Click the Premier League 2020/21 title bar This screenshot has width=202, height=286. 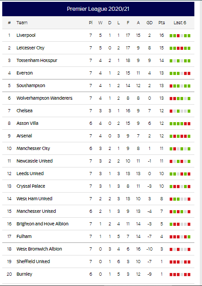(98, 9)
